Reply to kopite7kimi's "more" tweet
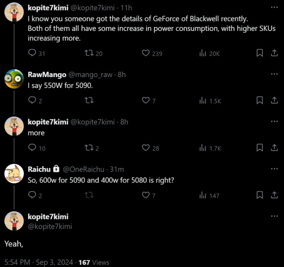The height and width of the screenshot is (267, 284). pos(32,148)
